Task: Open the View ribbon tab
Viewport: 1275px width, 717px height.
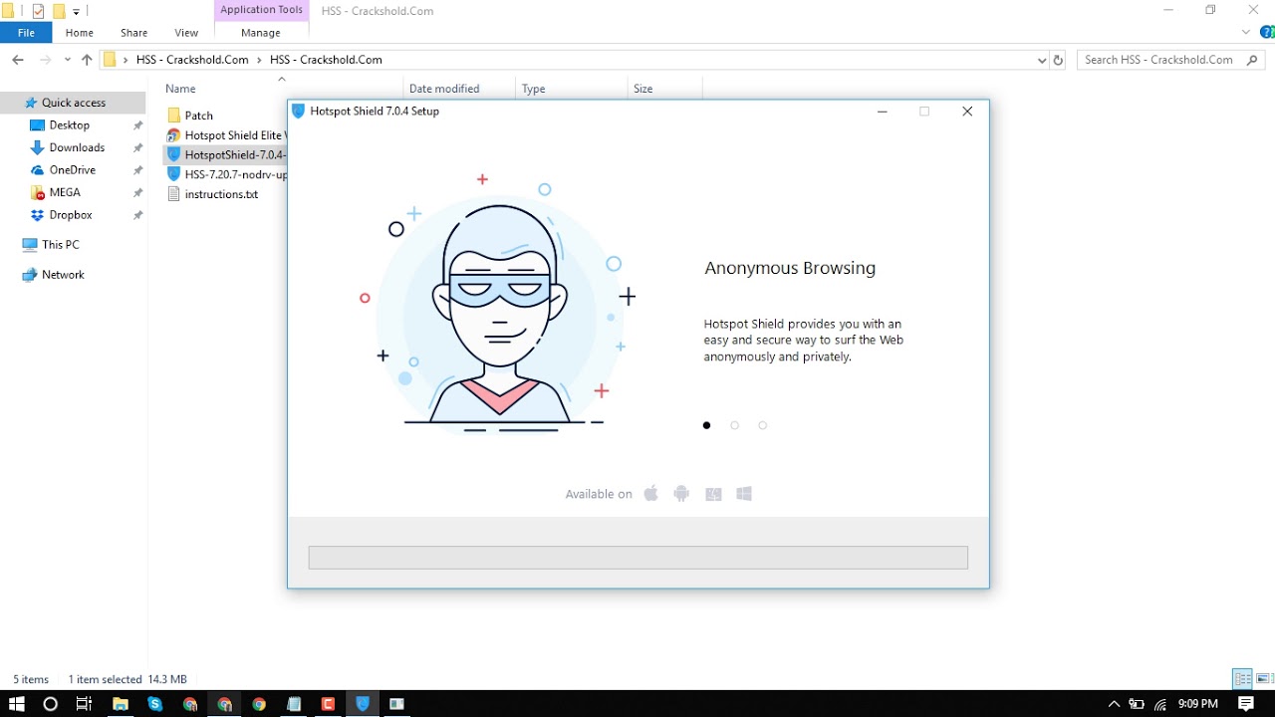Action: [x=186, y=33]
